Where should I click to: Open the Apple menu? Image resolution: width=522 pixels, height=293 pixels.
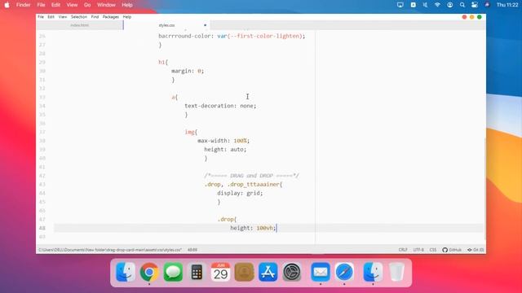click(x=7, y=5)
